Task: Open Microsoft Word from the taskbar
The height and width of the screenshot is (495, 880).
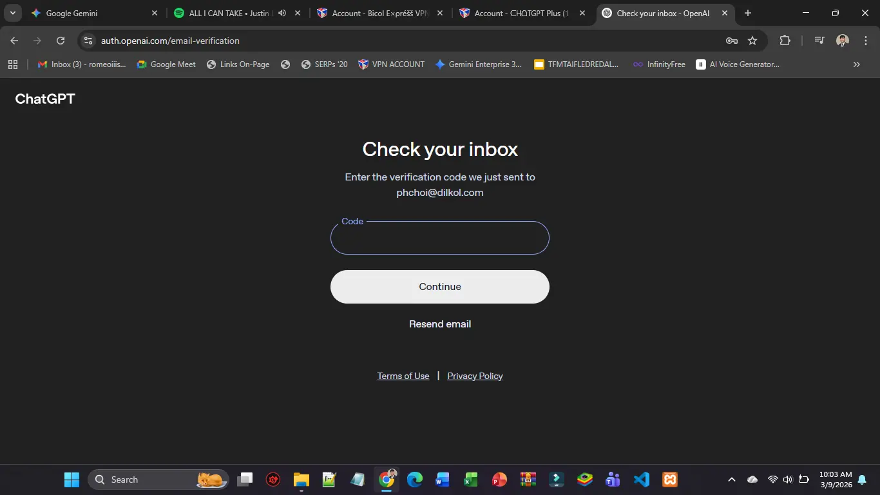Action: tap(443, 480)
